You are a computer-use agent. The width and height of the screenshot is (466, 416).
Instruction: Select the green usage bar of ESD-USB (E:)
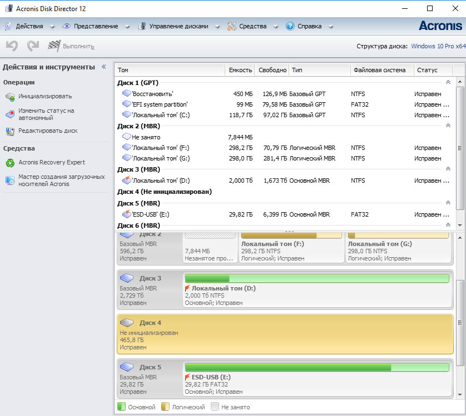(317, 367)
